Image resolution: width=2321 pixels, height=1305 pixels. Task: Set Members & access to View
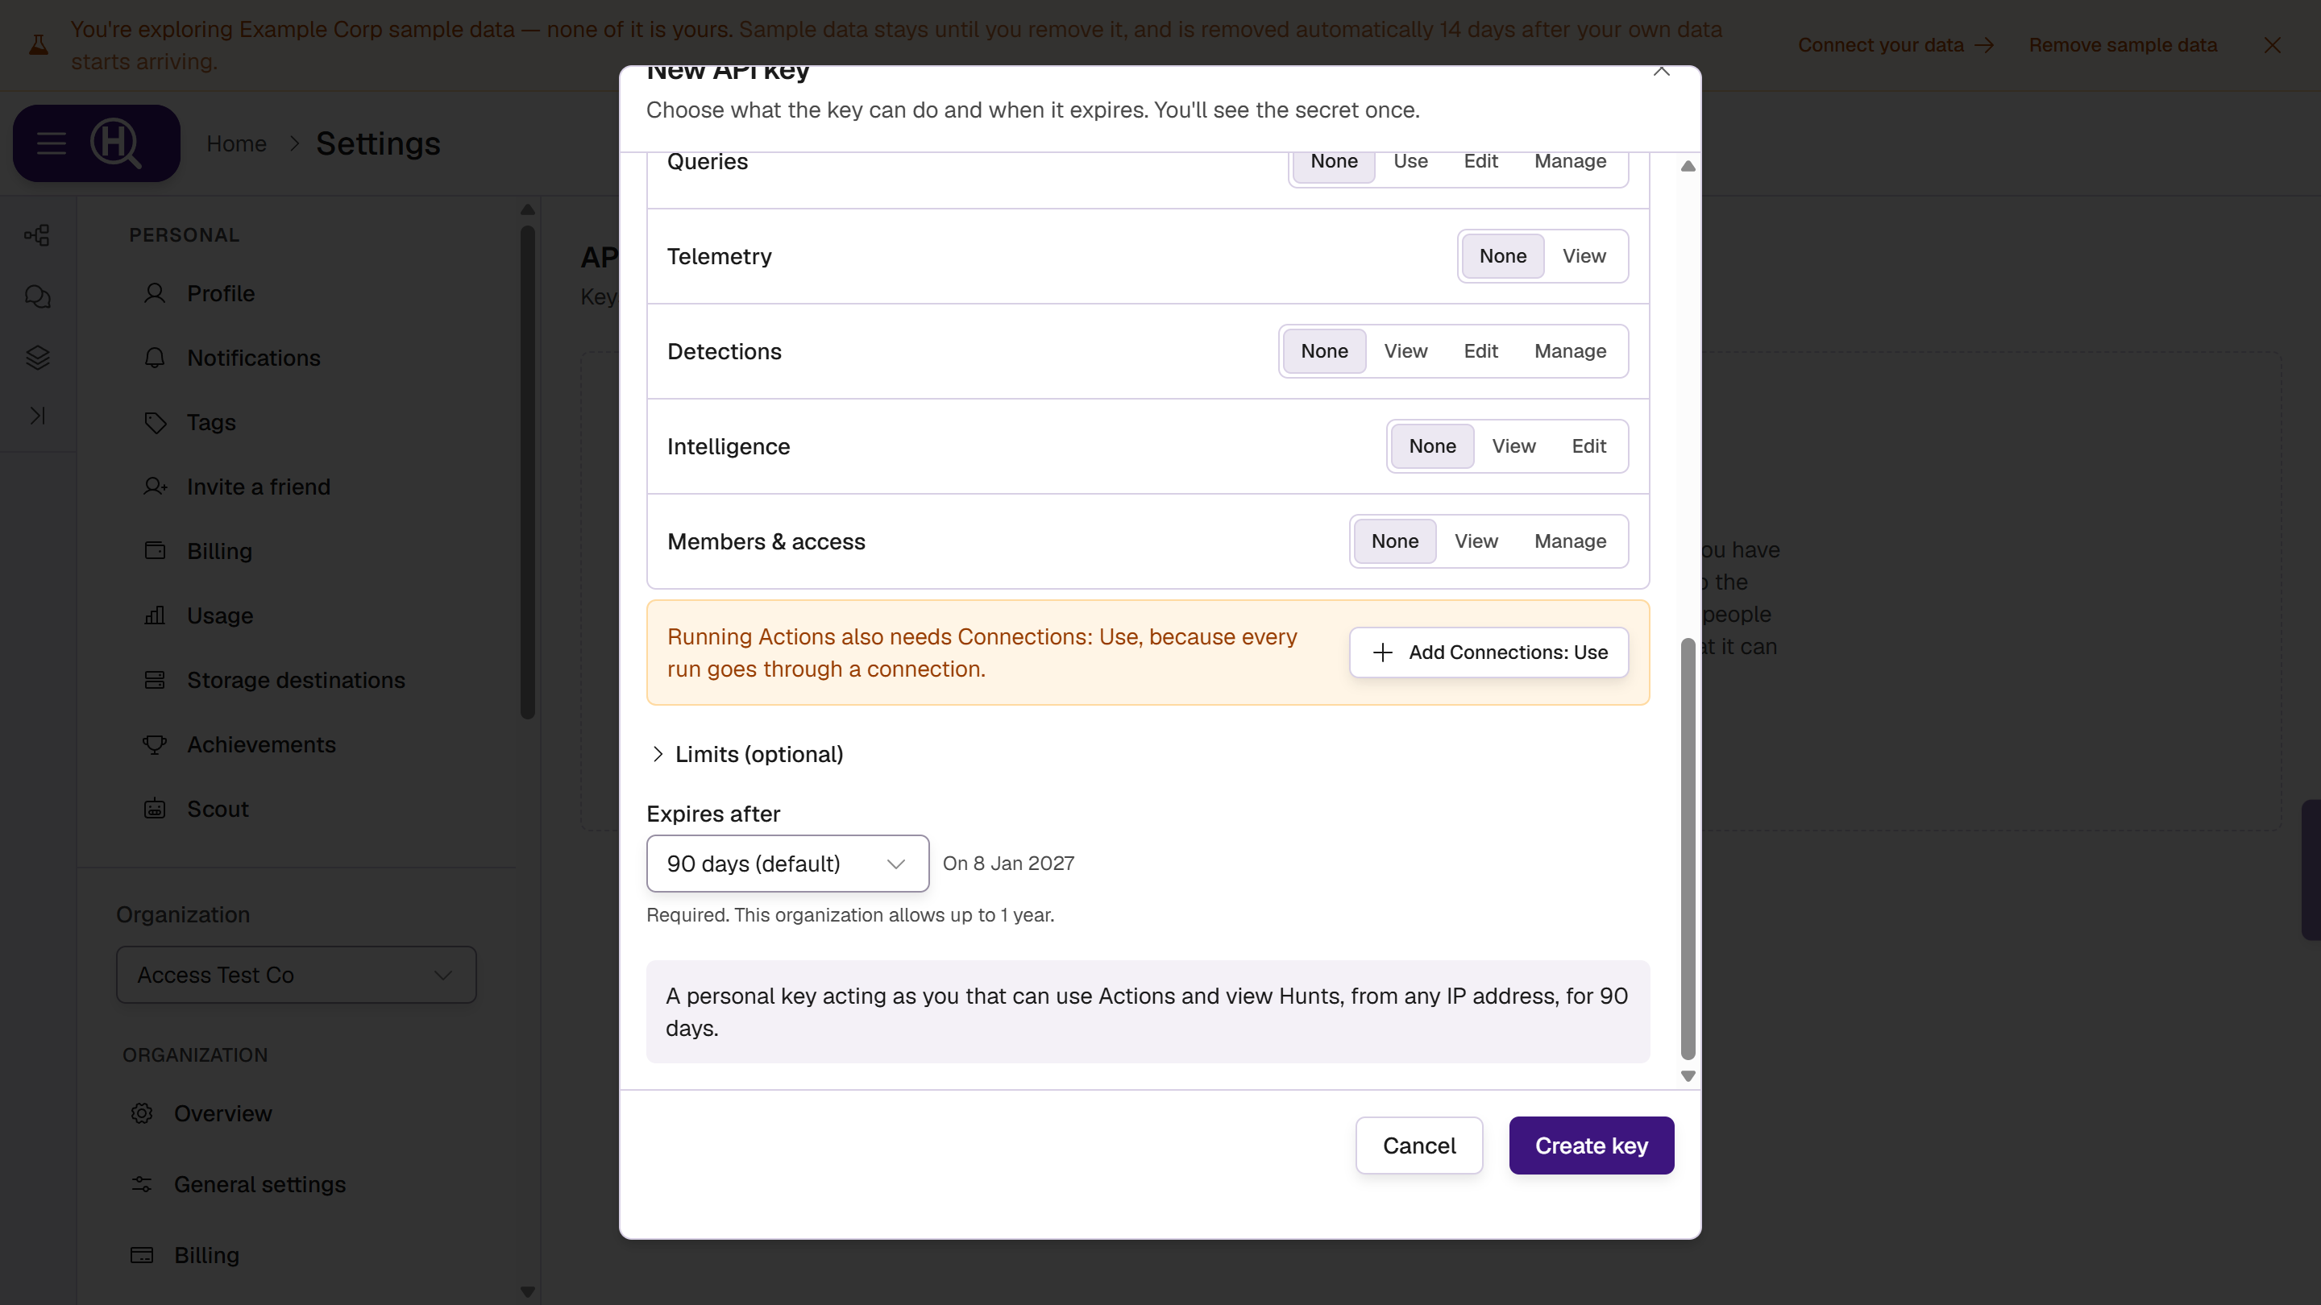coord(1476,541)
